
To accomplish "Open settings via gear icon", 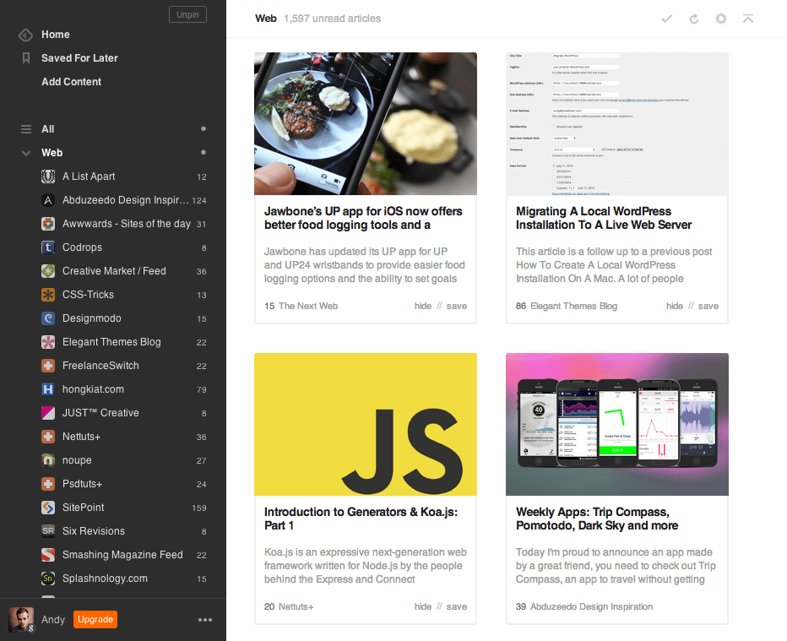I will [721, 18].
